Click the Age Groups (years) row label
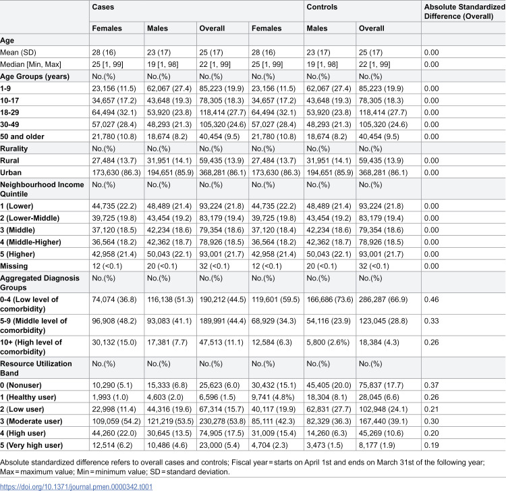The image size is (506, 491). tap(35, 76)
